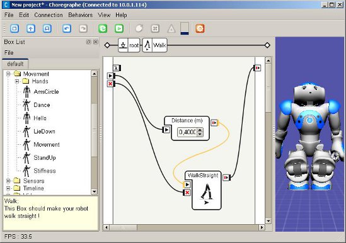
Task: Click the diagram onStart play input
Action: click(110, 76)
